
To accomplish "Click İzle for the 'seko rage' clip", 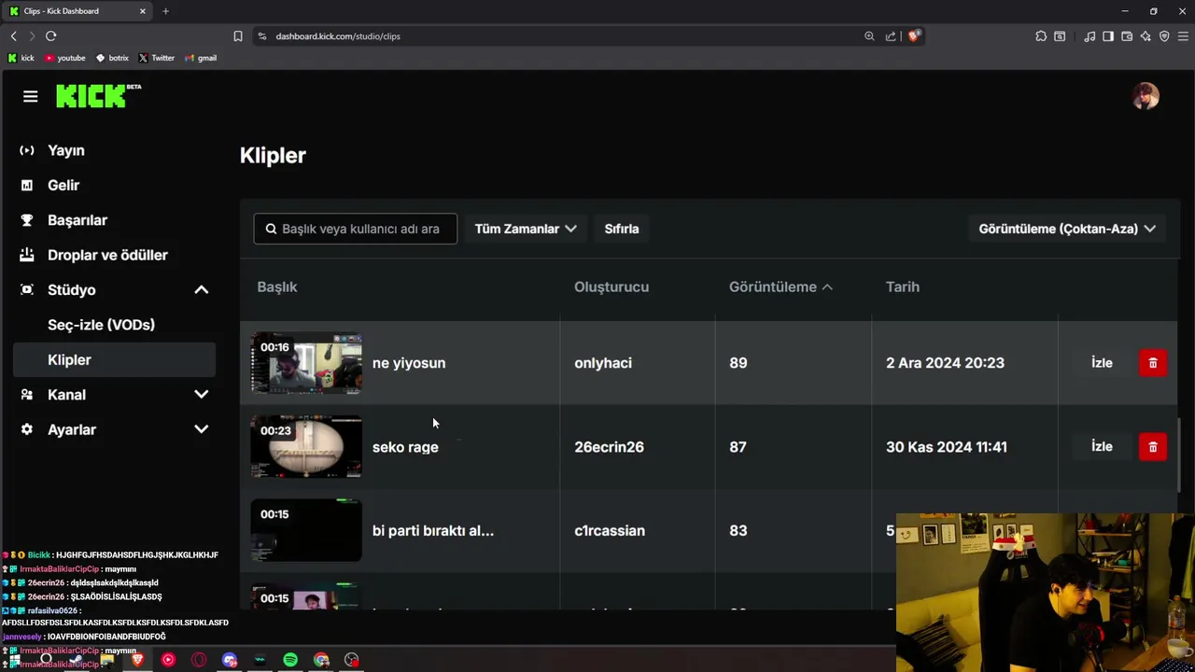I will click(1102, 447).
